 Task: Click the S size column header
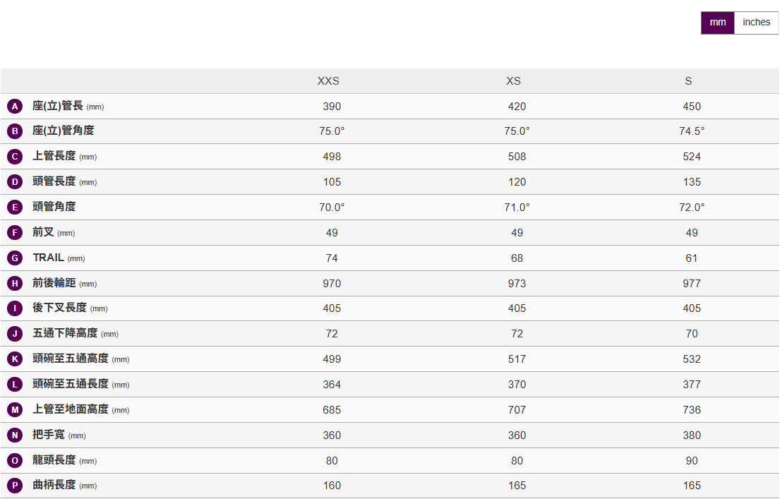tap(688, 81)
